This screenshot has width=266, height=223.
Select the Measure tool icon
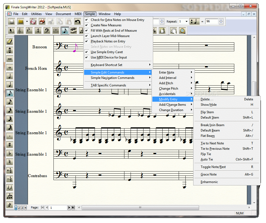pos(56,31)
